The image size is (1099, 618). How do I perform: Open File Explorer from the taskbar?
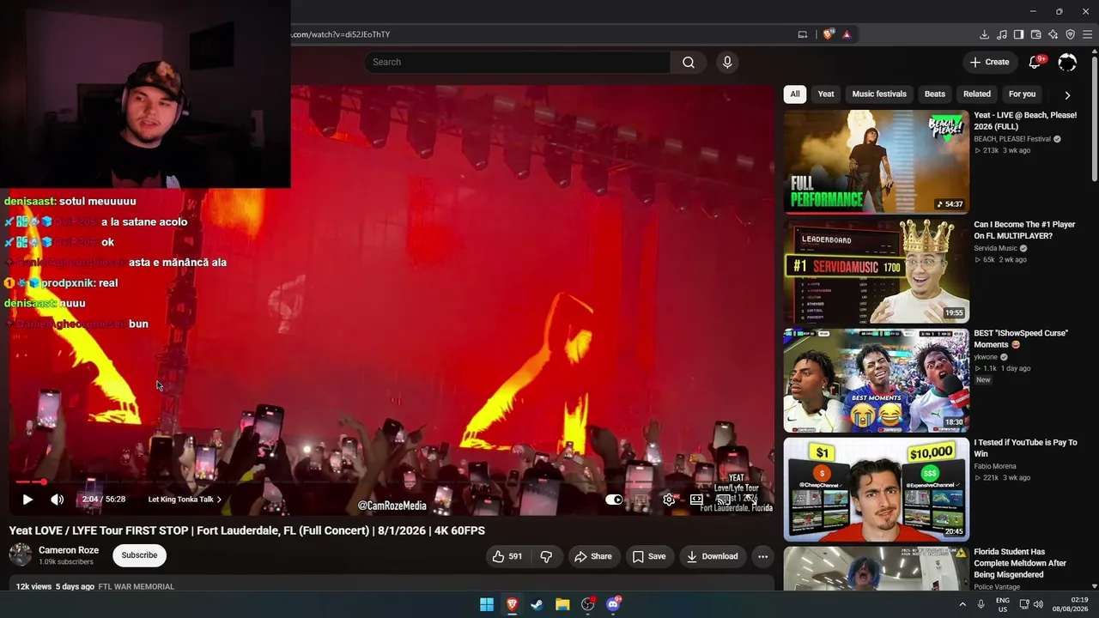coord(562,604)
